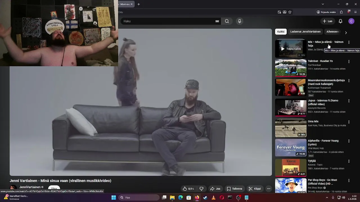
Task: Like the video with thumbs up 8,9 t.
Action: click(188, 189)
